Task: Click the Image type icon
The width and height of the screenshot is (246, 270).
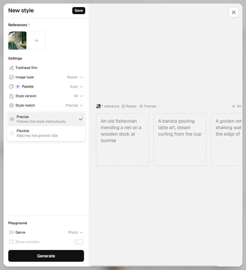Action: (x=11, y=77)
